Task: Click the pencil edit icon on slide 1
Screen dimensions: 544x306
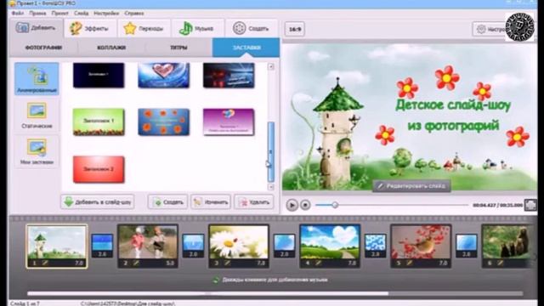Action: (45, 263)
